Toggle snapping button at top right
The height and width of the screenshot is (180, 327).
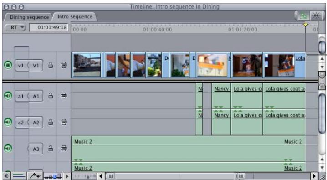(x=316, y=16)
